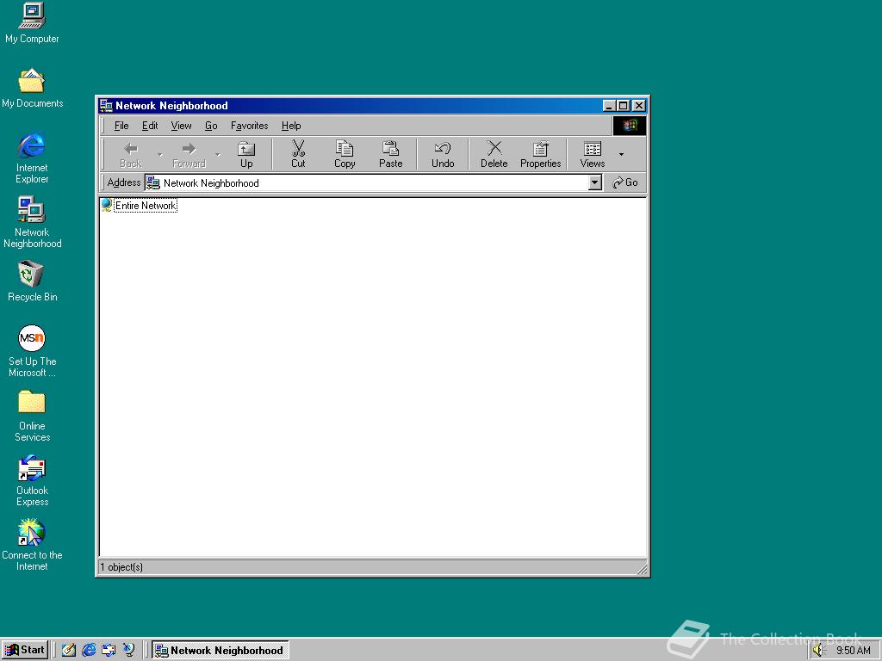The height and width of the screenshot is (661, 882).
Task: Open the File menu
Action: point(121,126)
